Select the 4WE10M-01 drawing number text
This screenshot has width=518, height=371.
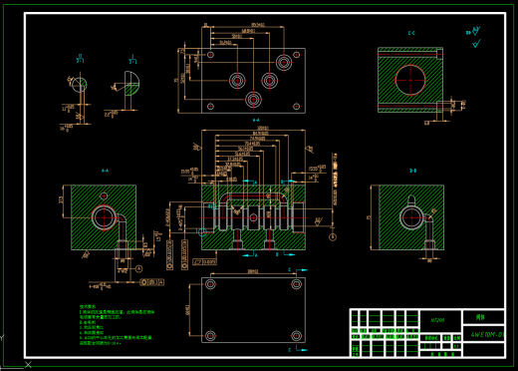[487, 334]
